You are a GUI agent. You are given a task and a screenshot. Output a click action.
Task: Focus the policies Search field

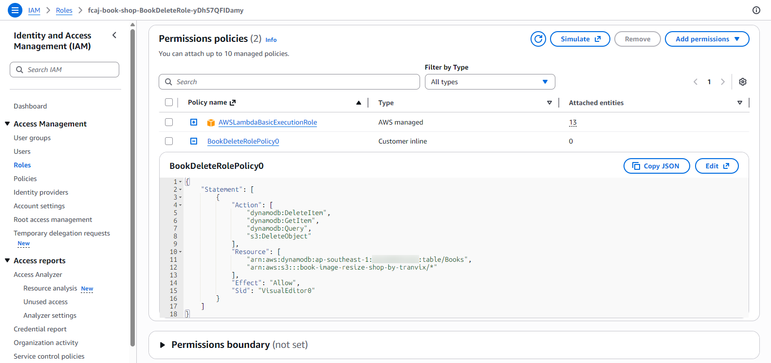(x=289, y=82)
